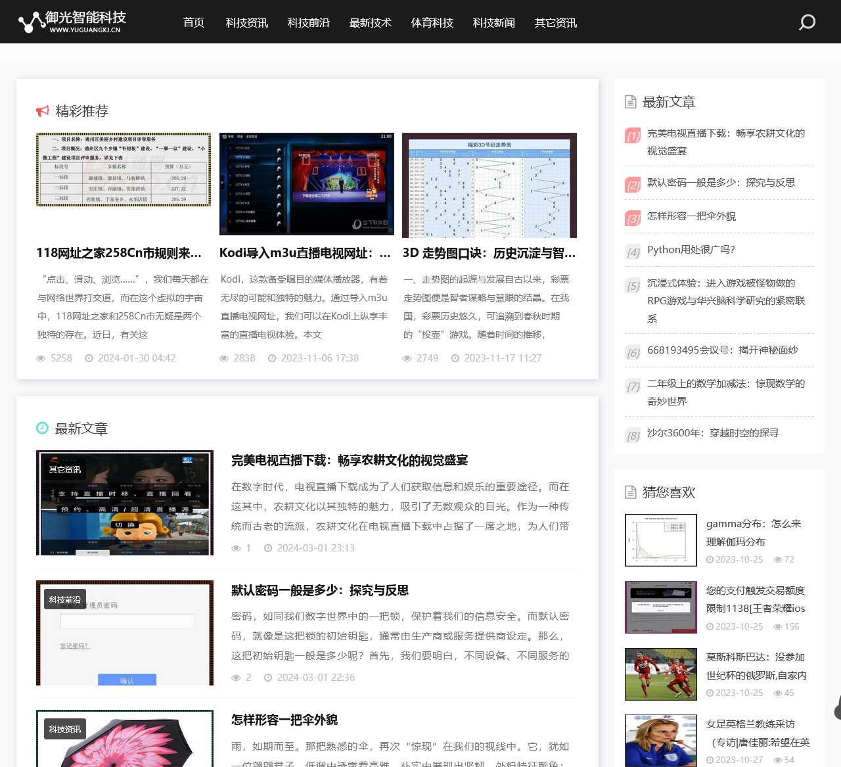Open the search magnifier icon
Screen dimensions: 841x767
pos(807,22)
